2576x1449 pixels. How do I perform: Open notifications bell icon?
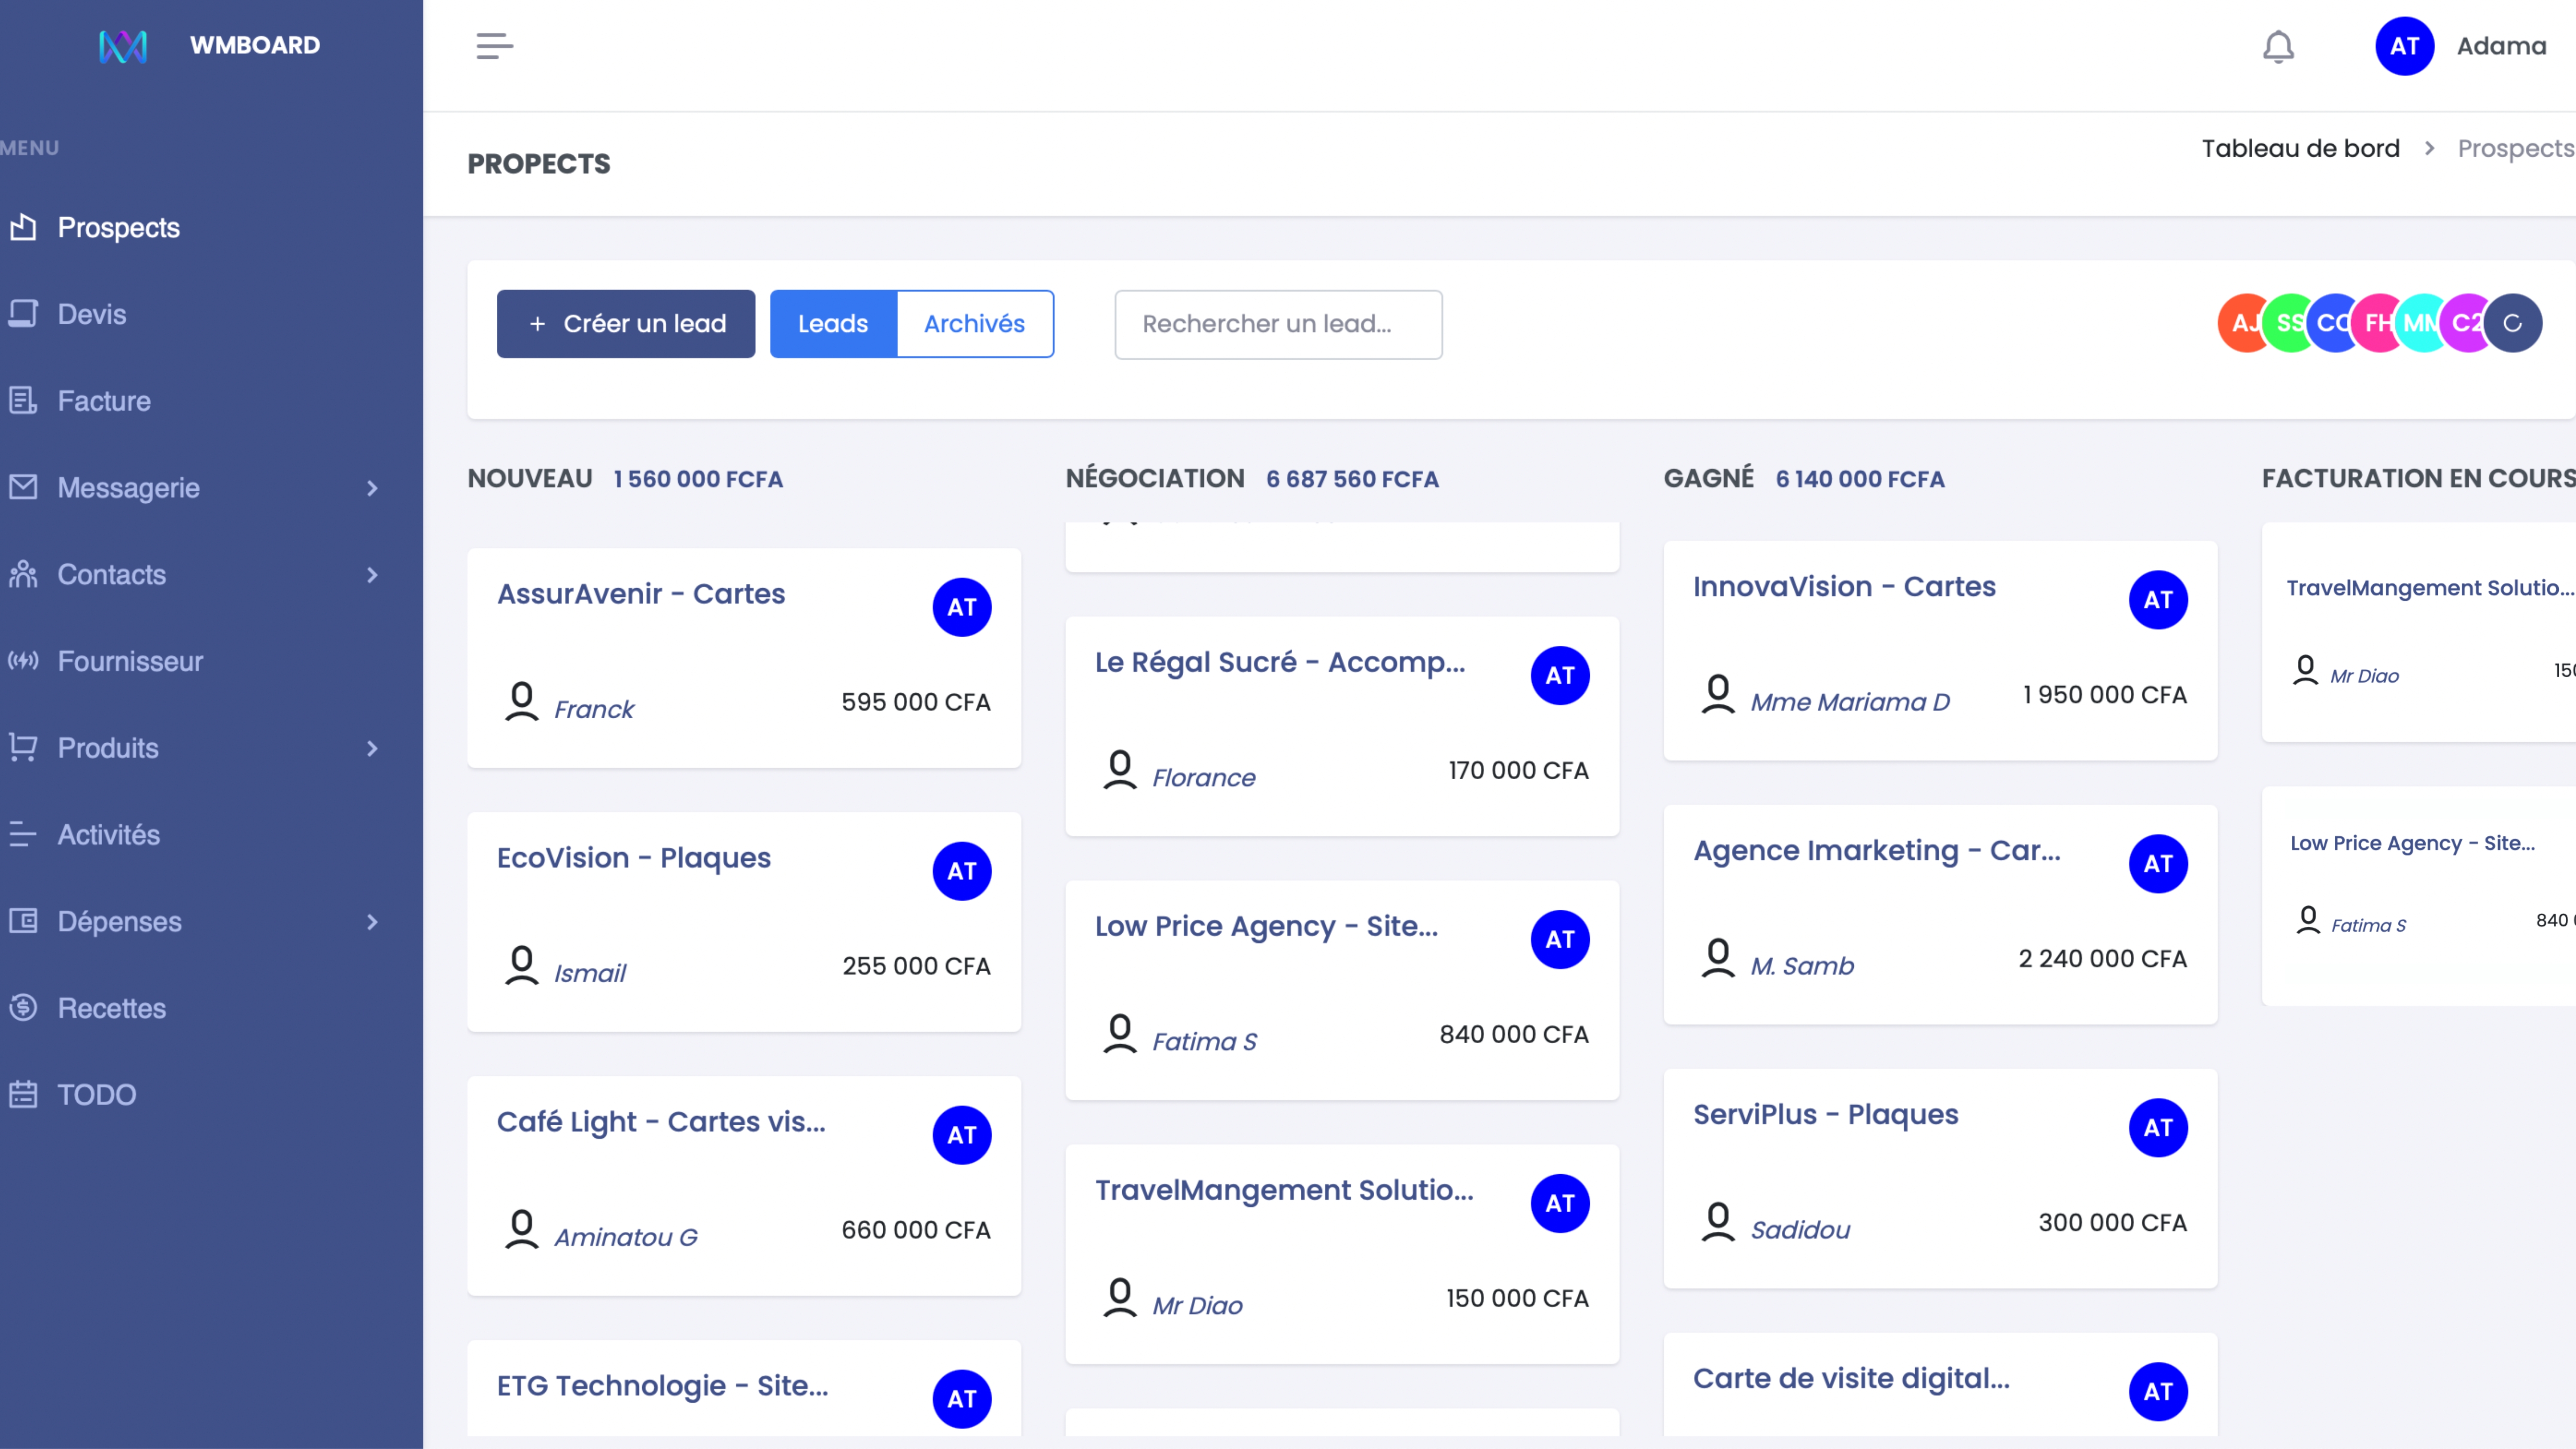point(2278,47)
